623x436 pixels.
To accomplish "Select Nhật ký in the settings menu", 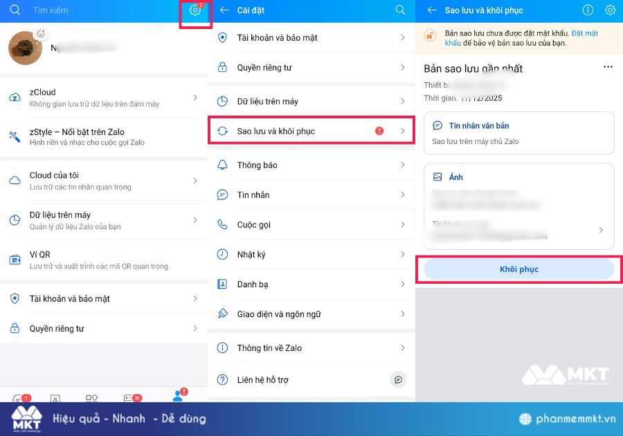I will pyautogui.click(x=311, y=254).
